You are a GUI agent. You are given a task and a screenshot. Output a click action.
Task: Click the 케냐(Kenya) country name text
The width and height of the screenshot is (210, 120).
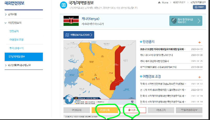pos(91,19)
